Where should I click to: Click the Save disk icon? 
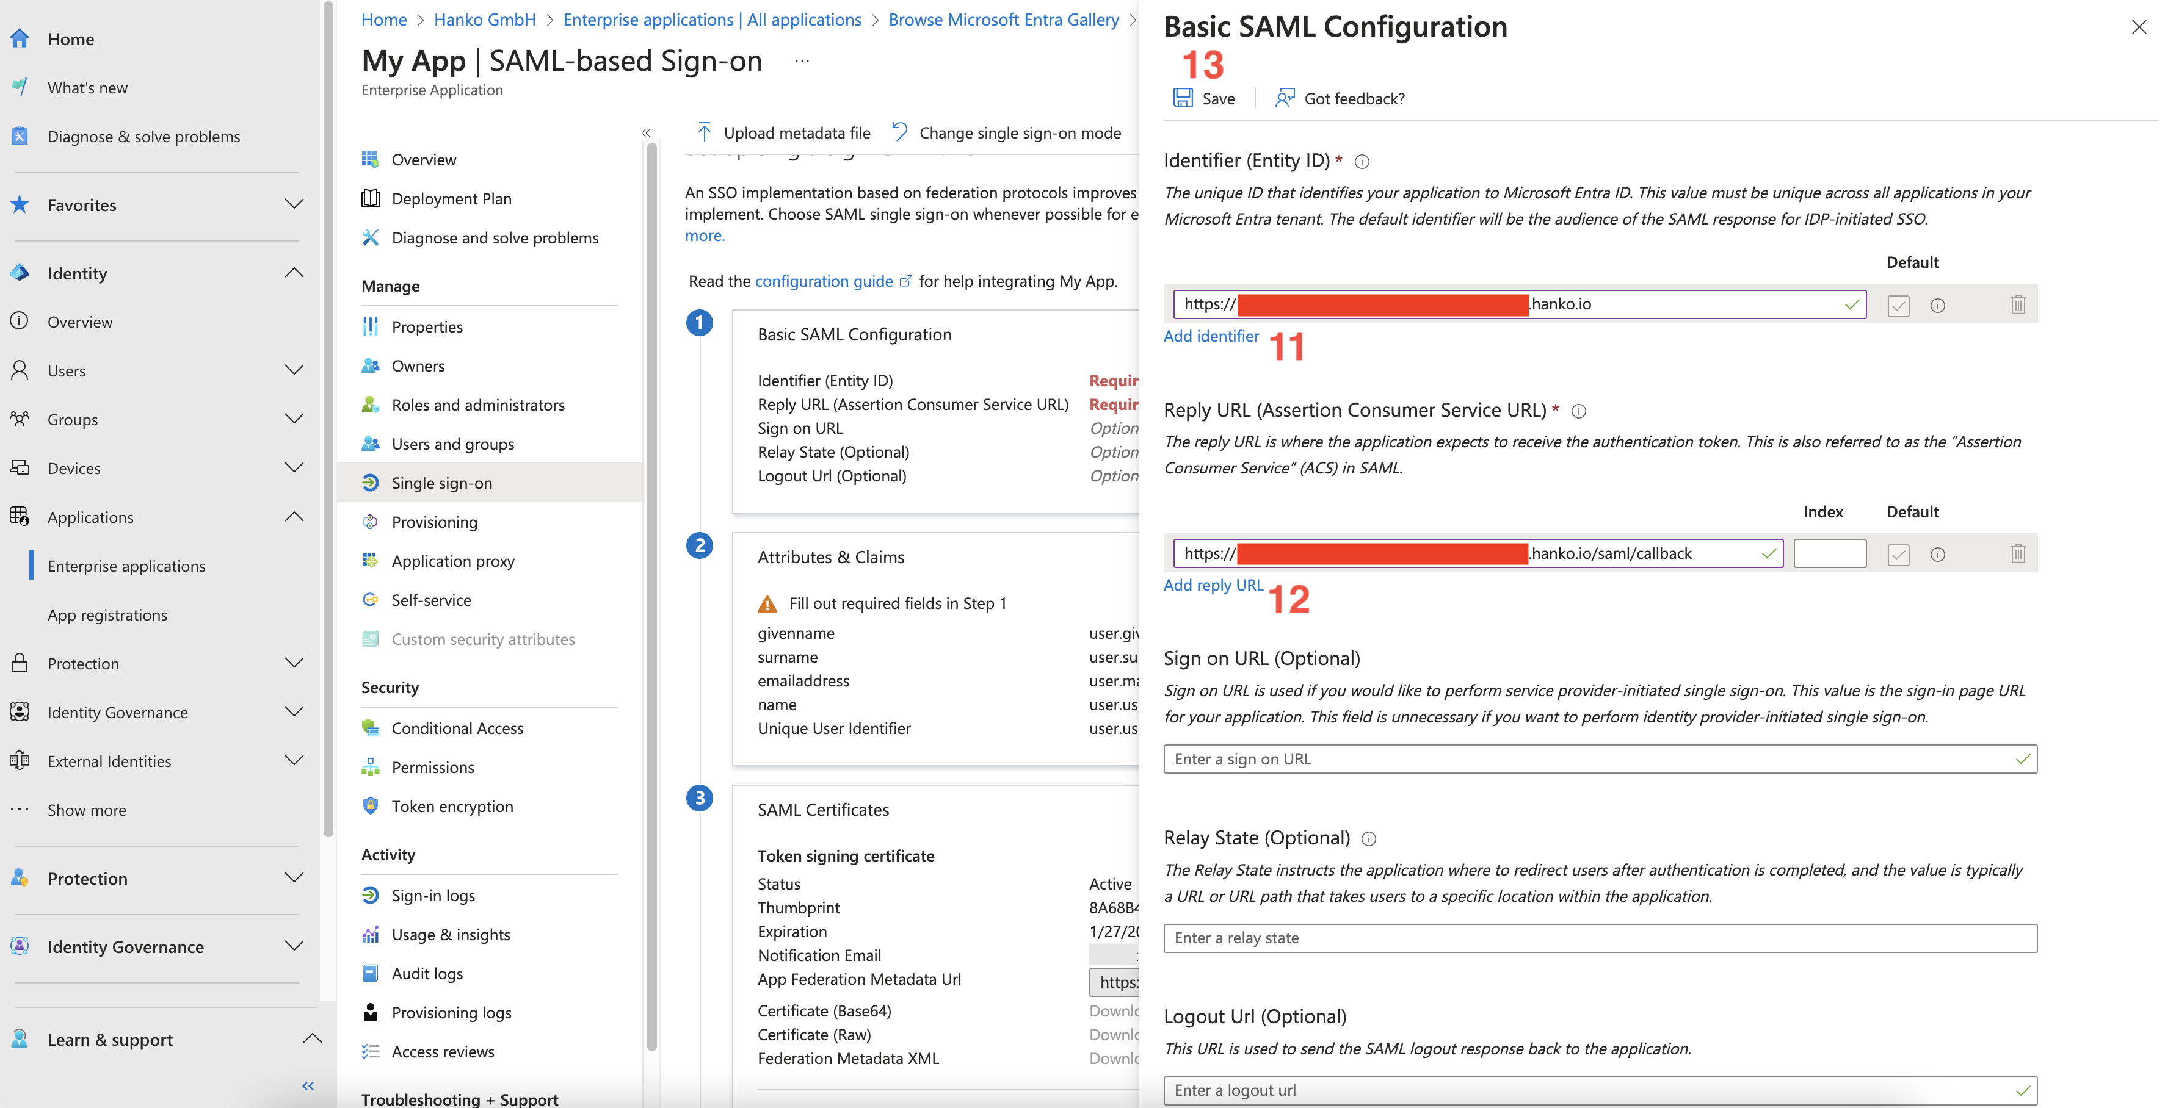[x=1183, y=98]
